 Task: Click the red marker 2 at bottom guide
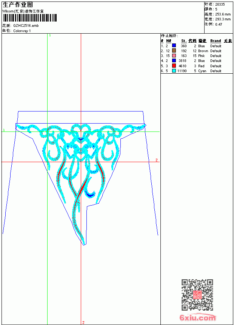83,322
